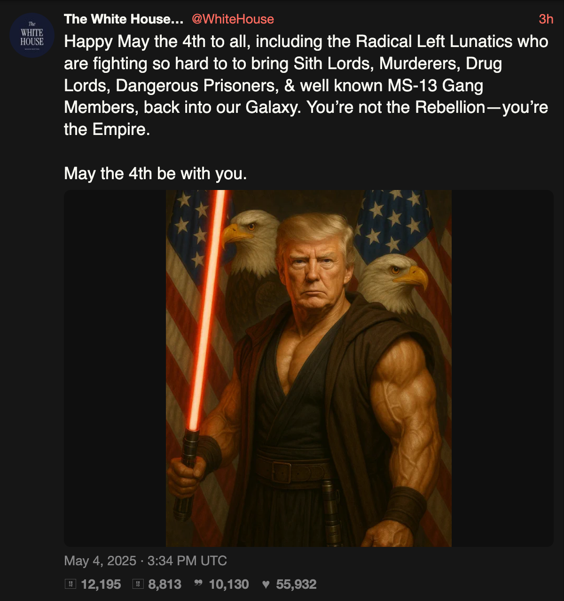Image resolution: width=564 pixels, height=601 pixels.
Task: Open the May 4, 2025 3:34 PM UTC permalink
Action: click(x=145, y=561)
